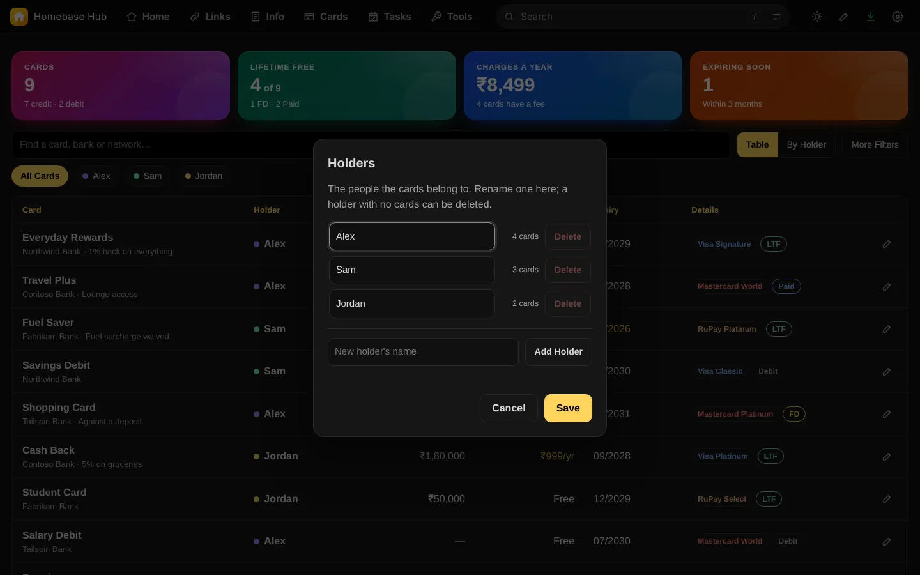The width and height of the screenshot is (920, 575).
Task: Focus the Alex holder name field
Action: coord(412,236)
